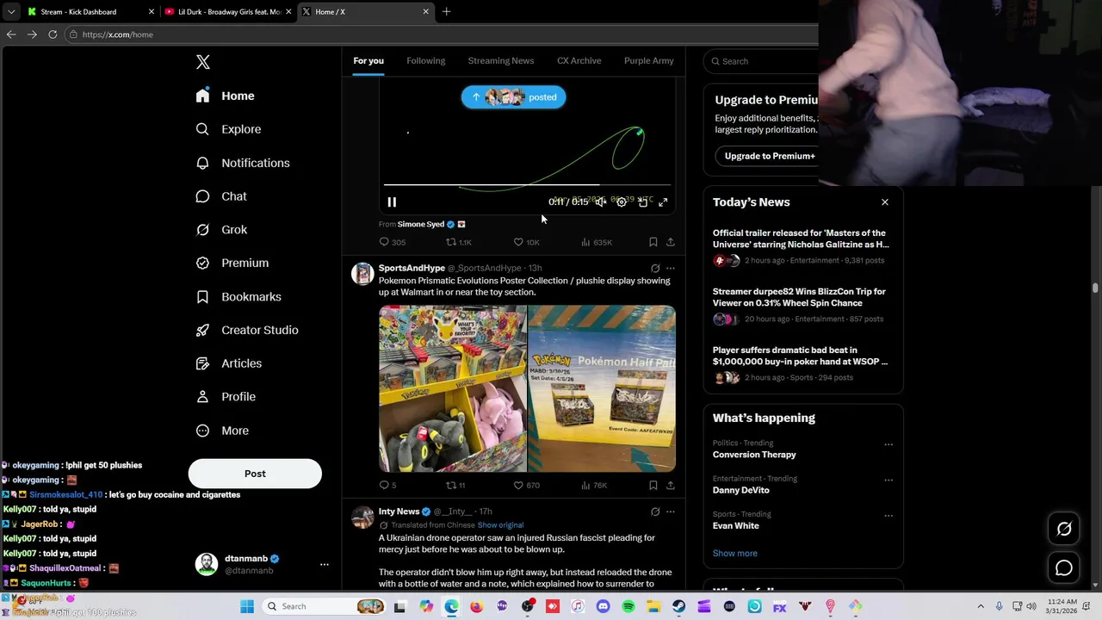Open Explore in the sidebar
Image resolution: width=1102 pixels, height=620 pixels.
(x=228, y=129)
